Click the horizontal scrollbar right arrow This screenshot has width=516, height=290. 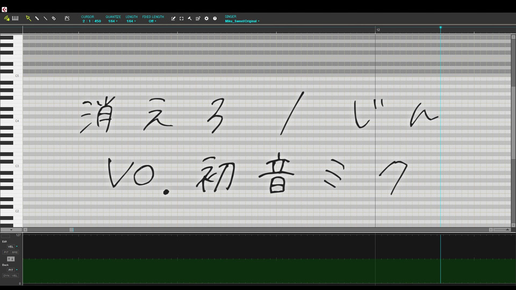[x=491, y=229]
